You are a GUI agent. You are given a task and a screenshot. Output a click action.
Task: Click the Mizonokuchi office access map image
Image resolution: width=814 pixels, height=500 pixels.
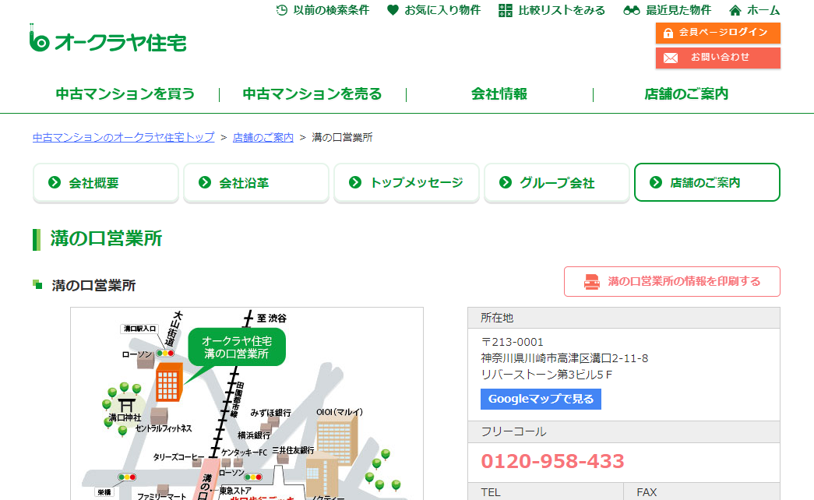(x=247, y=403)
